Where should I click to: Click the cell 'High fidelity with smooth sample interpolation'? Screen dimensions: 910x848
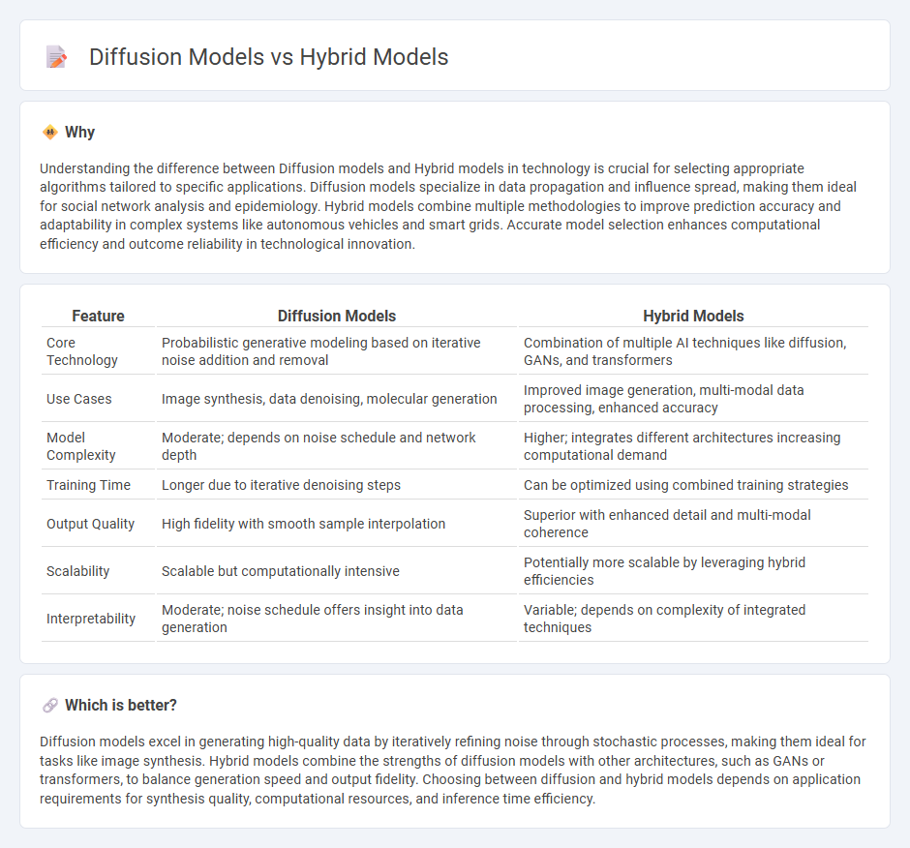337,524
